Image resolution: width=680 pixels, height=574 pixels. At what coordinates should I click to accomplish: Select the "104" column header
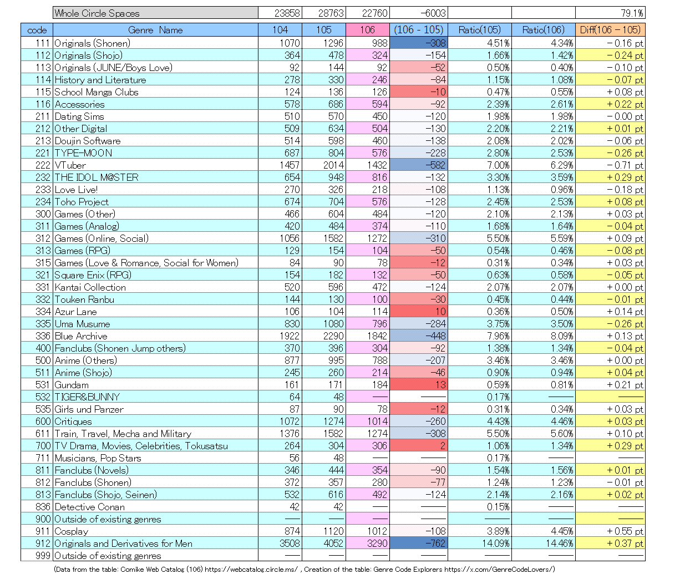pyautogui.click(x=280, y=30)
